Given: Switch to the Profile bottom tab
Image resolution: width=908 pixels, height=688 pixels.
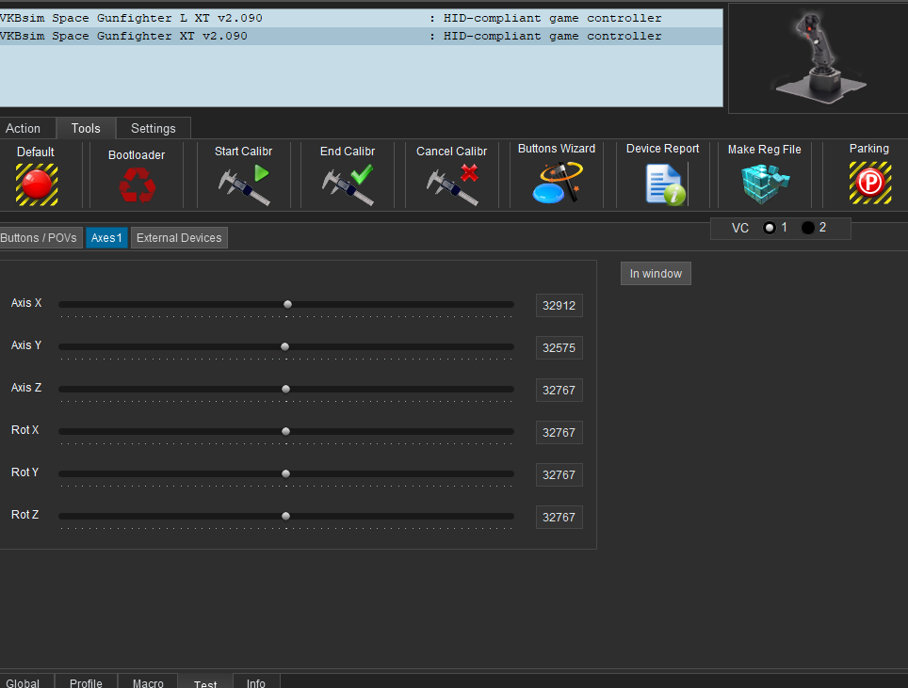Looking at the screenshot, I should (x=86, y=681).
